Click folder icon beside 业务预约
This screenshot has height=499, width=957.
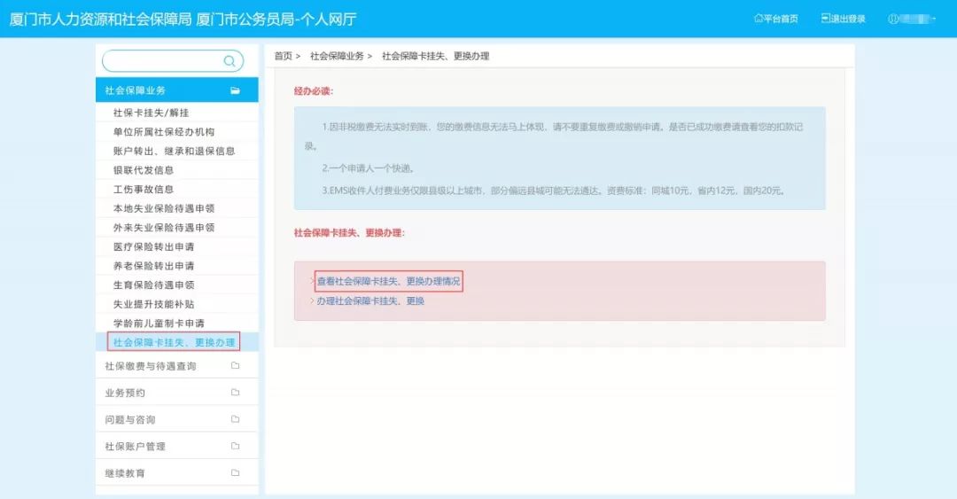[x=235, y=393]
